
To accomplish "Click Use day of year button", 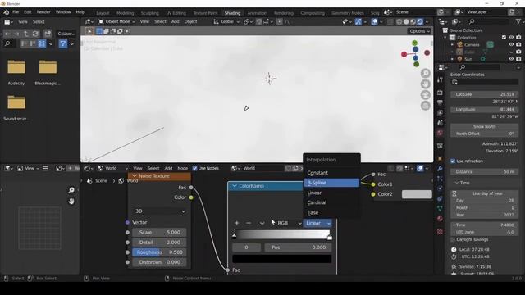I will pyautogui.click(x=487, y=193).
